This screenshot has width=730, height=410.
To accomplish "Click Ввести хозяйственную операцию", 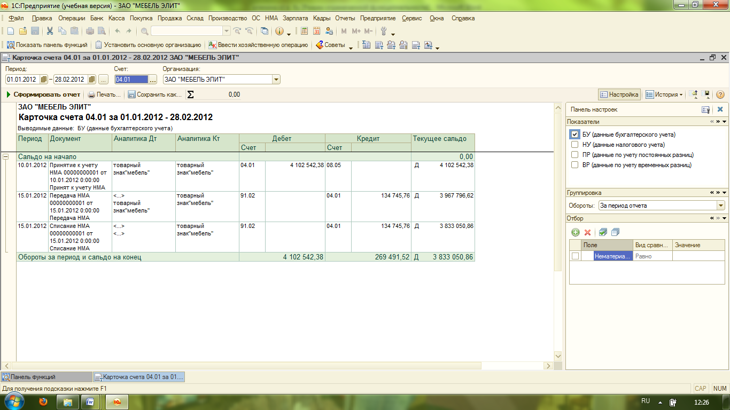I will coord(258,45).
